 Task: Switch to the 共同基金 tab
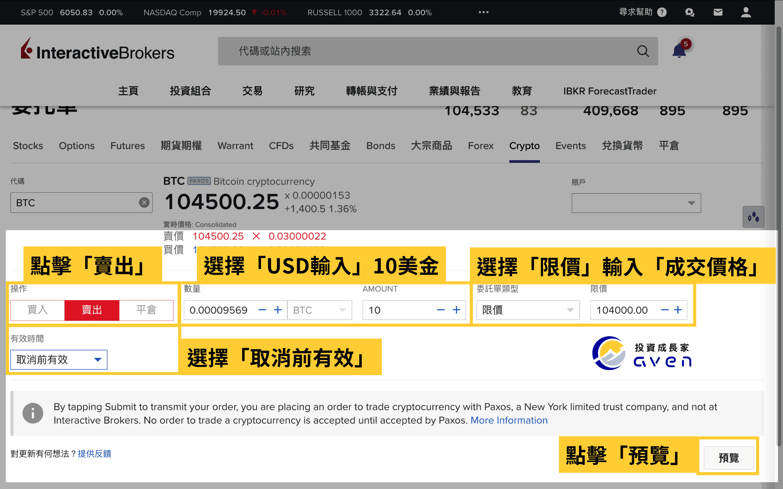(x=330, y=146)
